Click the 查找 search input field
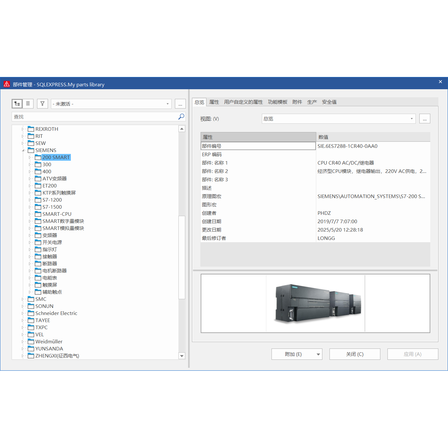This screenshot has height=448, width=448. tap(95, 117)
